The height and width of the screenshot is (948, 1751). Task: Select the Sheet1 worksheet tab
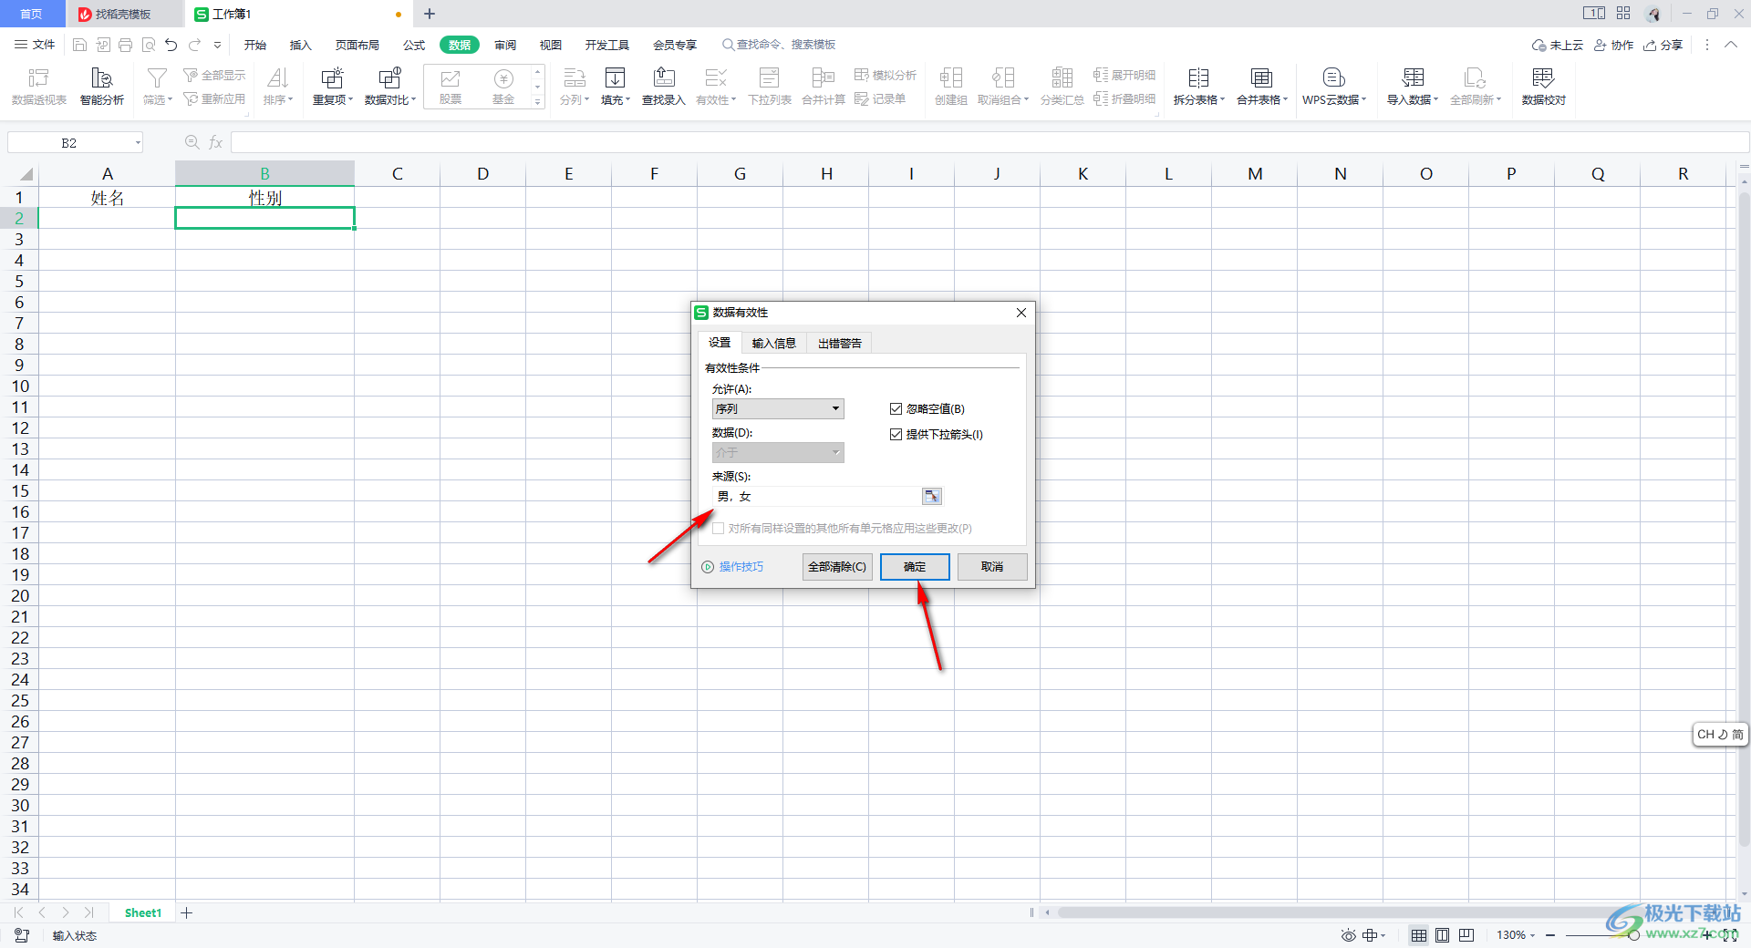143,912
